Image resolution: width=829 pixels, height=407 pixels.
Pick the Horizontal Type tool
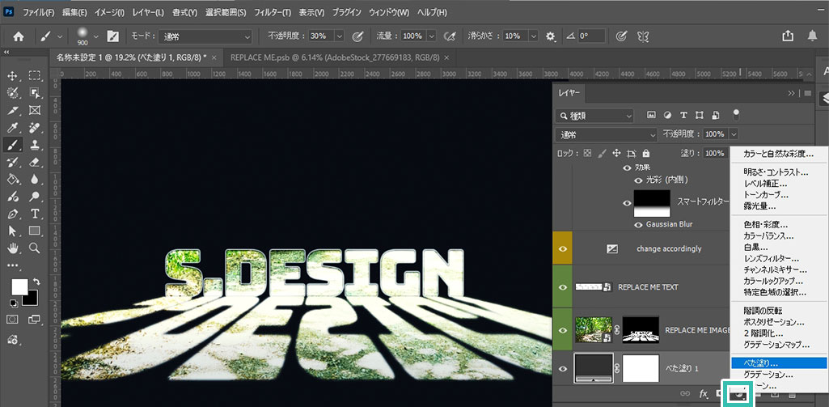(35, 214)
